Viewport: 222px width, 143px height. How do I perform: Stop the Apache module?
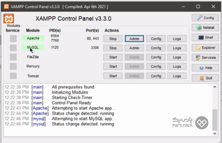(113, 39)
